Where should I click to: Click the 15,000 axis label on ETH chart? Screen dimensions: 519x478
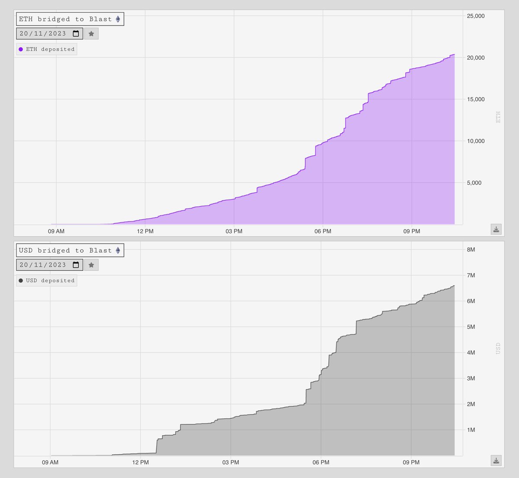[x=476, y=99]
